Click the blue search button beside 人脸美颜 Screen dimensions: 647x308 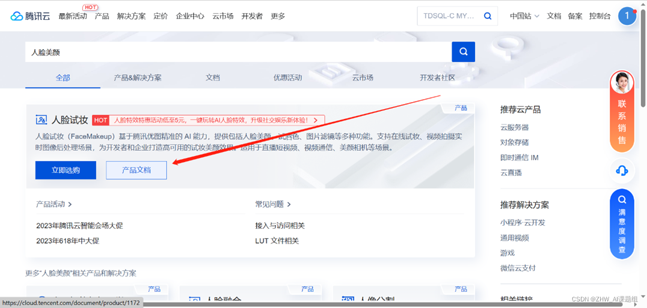[x=464, y=52]
